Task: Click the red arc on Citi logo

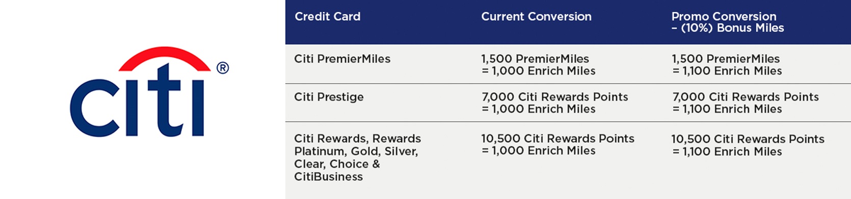Action: click(x=165, y=58)
